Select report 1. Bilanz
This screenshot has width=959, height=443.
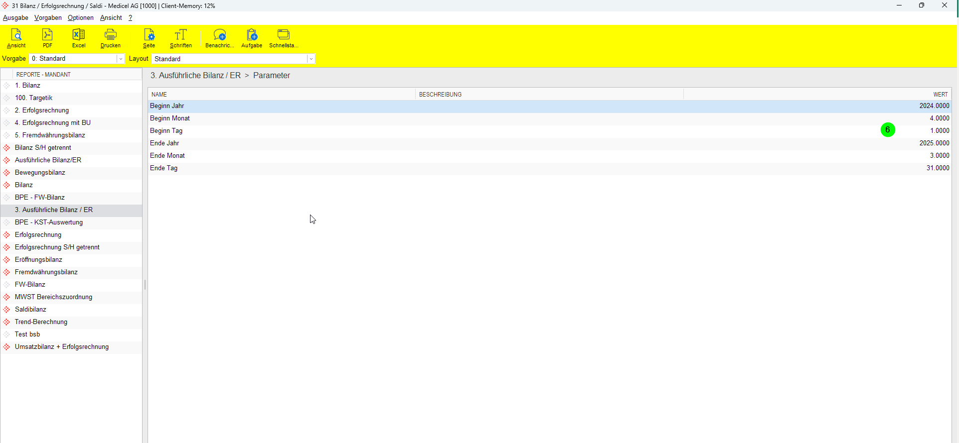click(x=71, y=86)
